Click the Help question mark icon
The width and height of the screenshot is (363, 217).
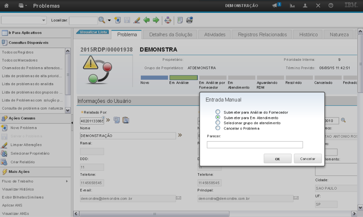click(331, 6)
